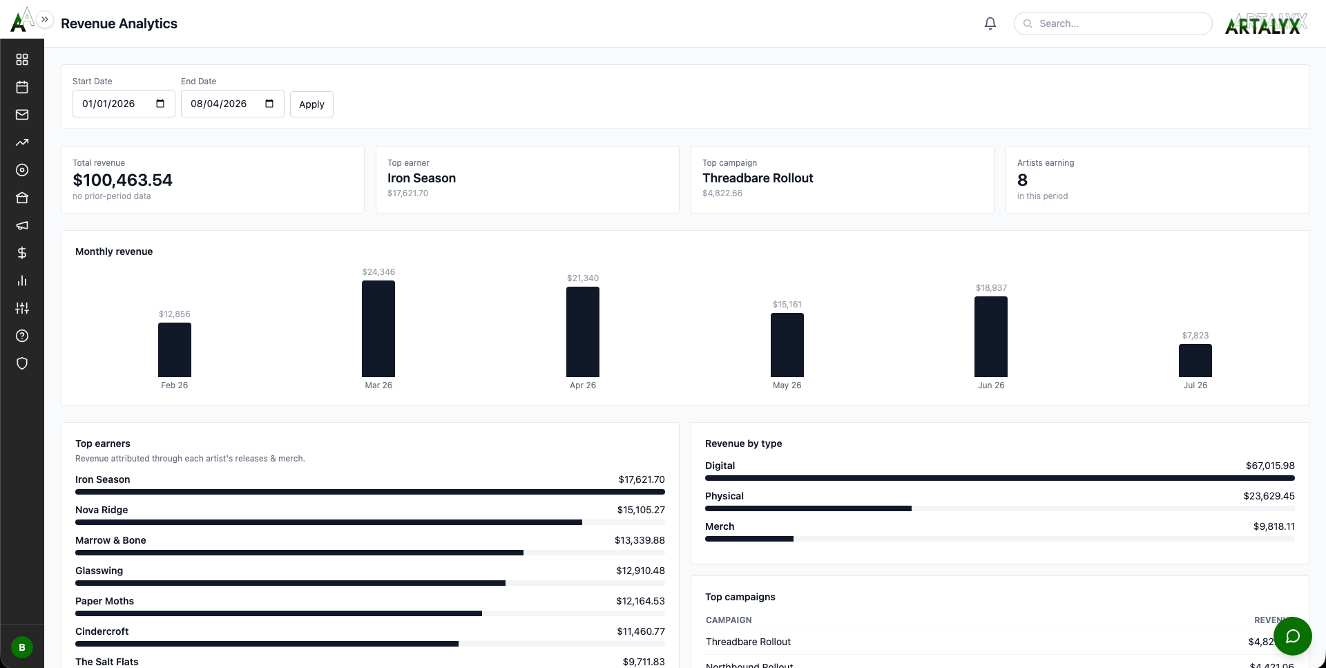Screen dimensions: 1326x668
Task: Open the disc releases icon in sidebar
Action: pyautogui.click(x=22, y=170)
